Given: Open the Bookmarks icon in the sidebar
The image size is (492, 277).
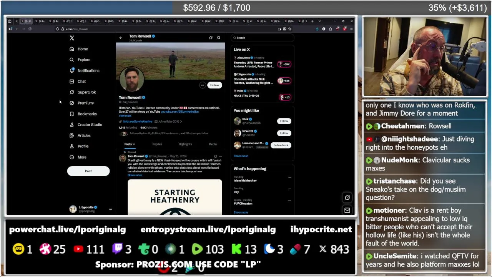Looking at the screenshot, I should pos(71,114).
